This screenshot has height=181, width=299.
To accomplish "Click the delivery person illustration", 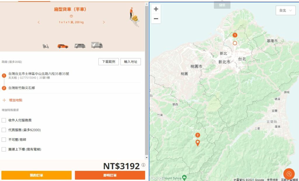I will [134, 17].
